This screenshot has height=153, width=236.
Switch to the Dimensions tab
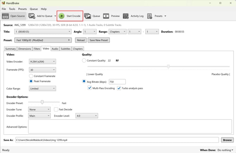[x=25, y=49]
